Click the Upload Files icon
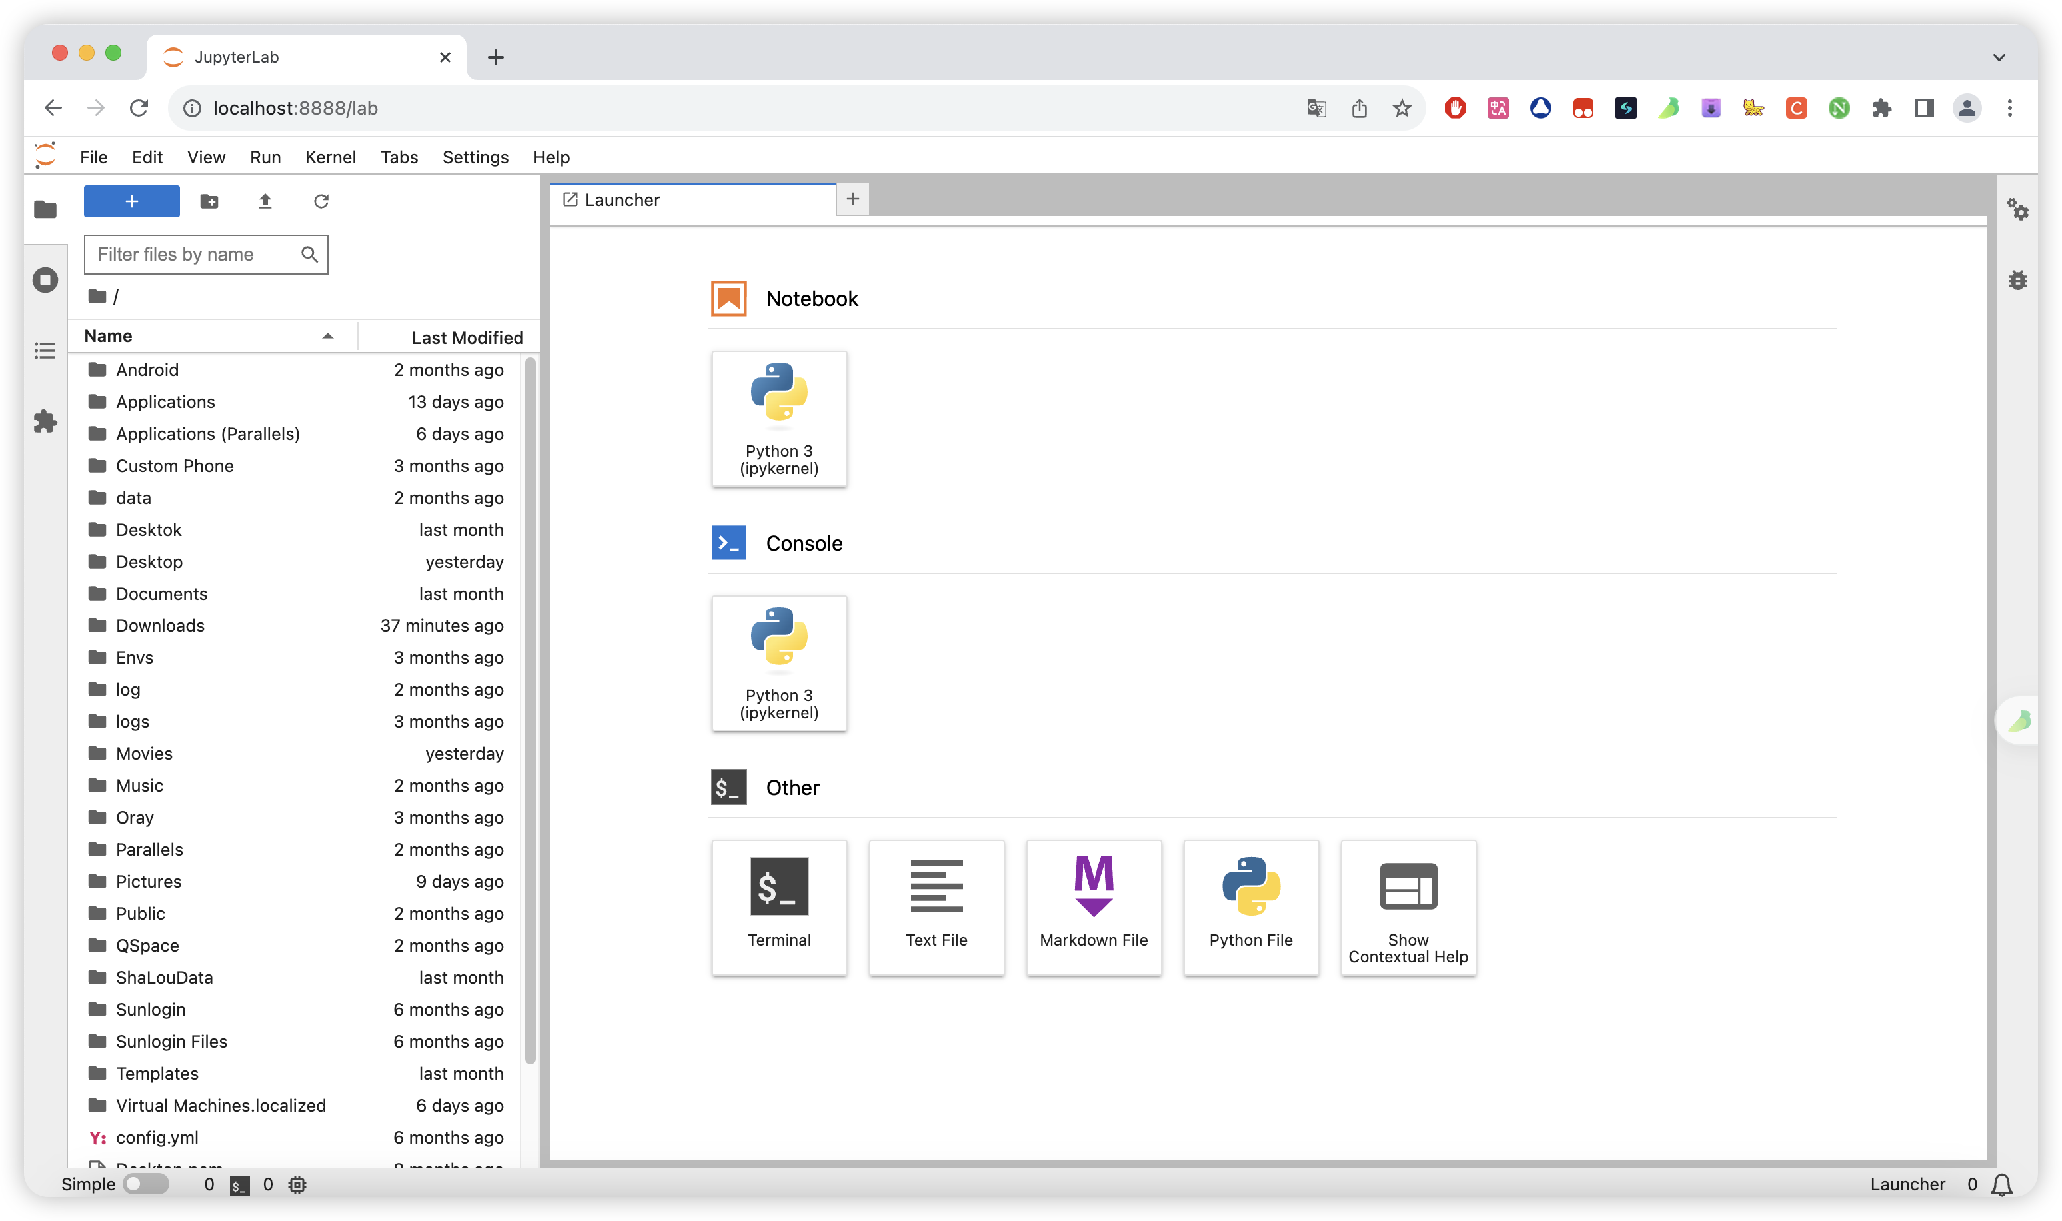2062x1221 pixels. pos(265,201)
